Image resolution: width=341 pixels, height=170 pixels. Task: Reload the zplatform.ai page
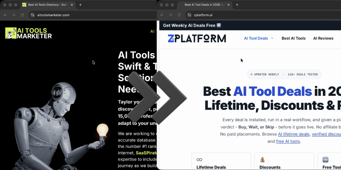179,15
